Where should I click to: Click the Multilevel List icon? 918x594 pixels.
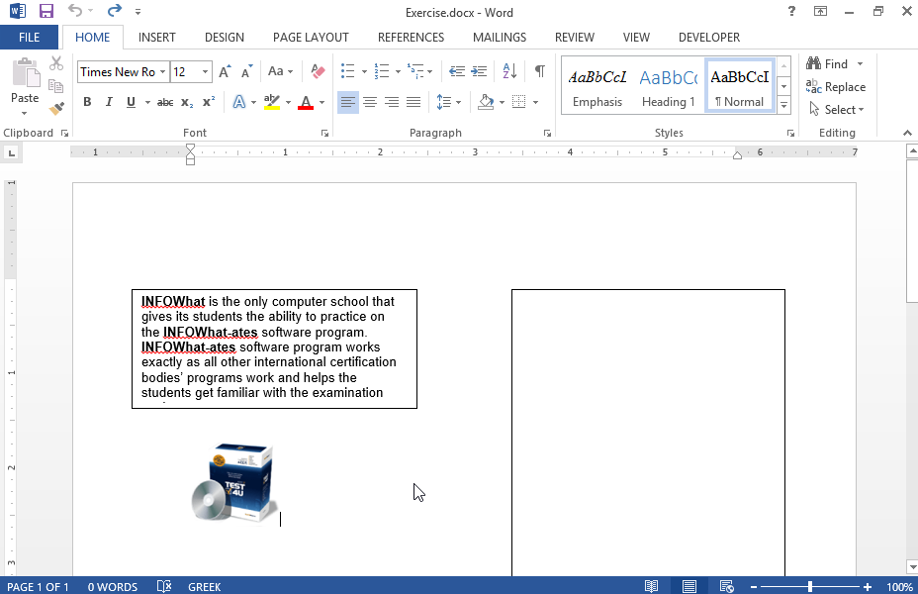coord(415,71)
